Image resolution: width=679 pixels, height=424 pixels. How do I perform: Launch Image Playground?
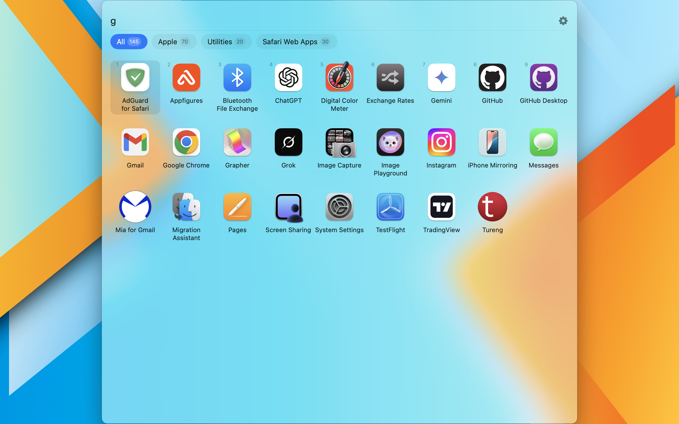390,142
